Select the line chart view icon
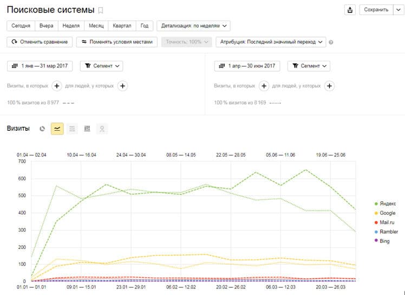 (57, 129)
